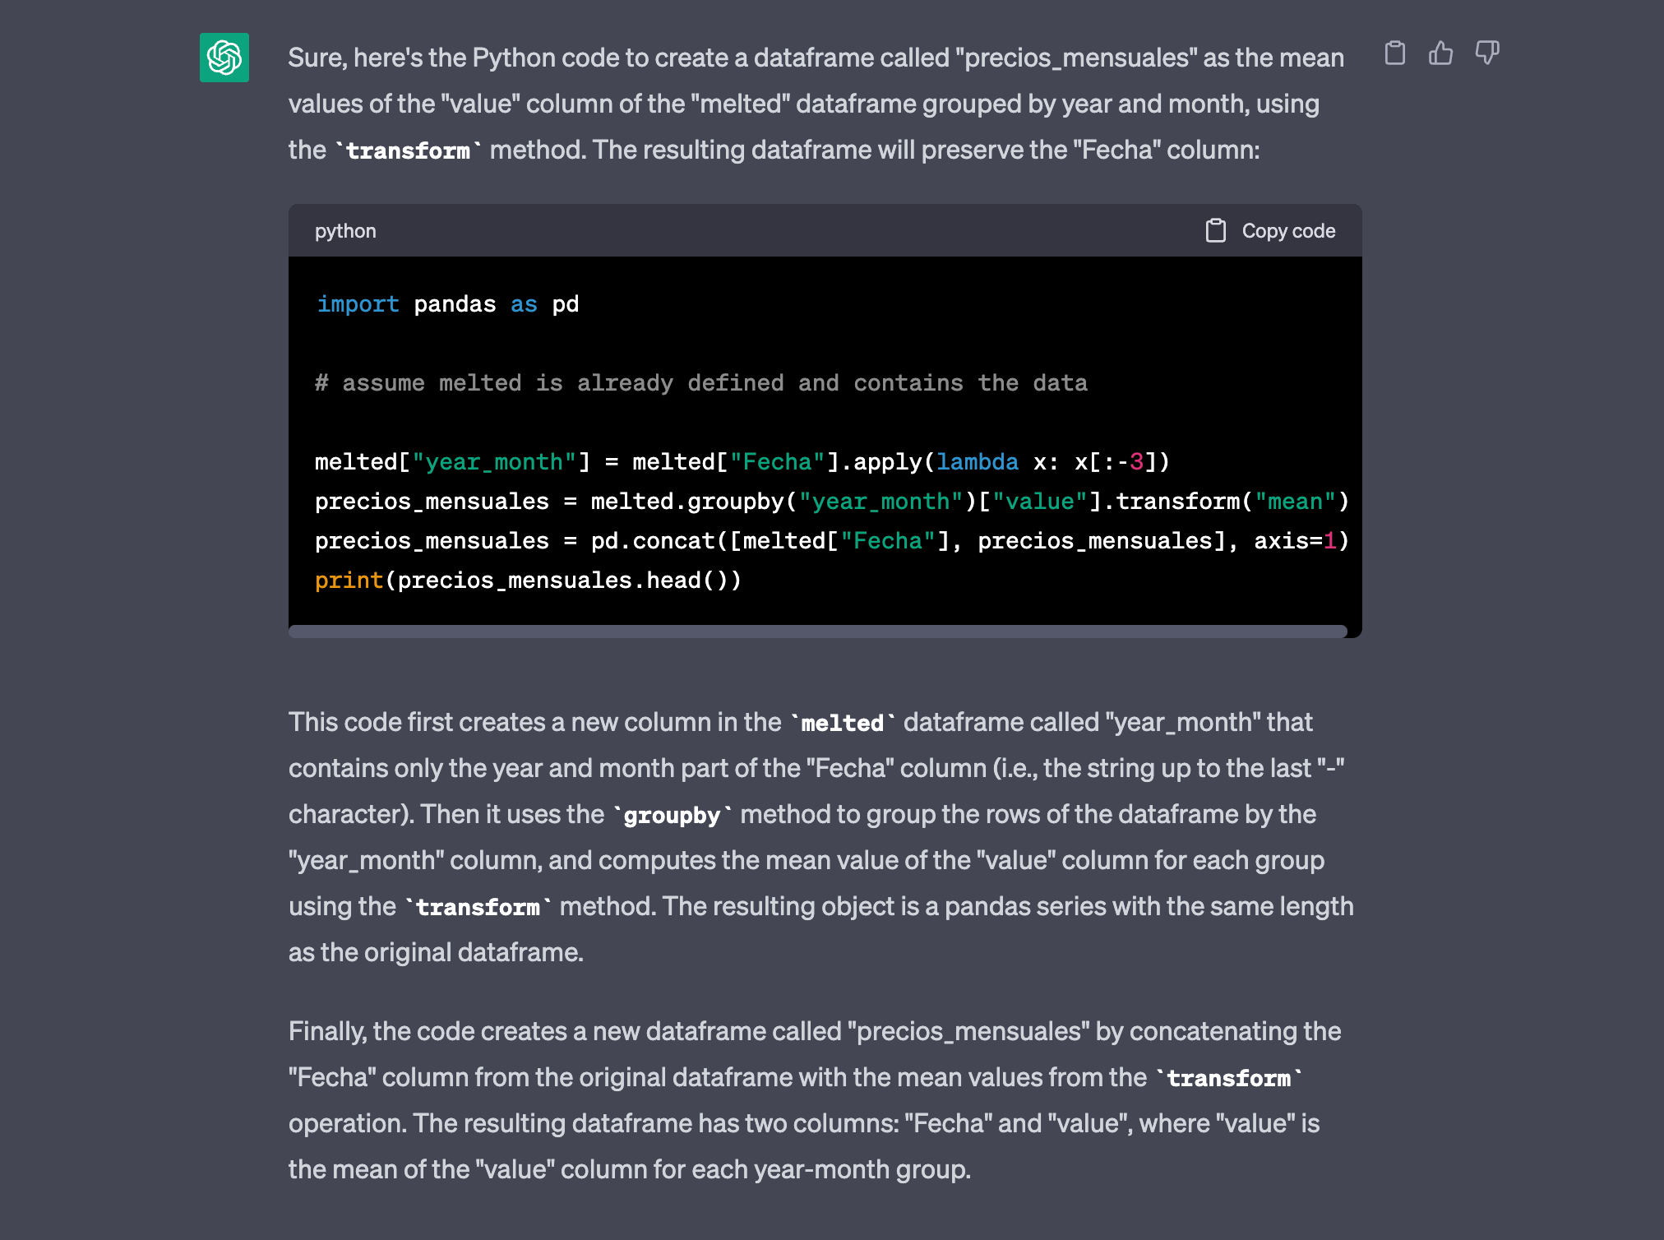The height and width of the screenshot is (1240, 1664).
Task: Click the 'import pandas as pd' line
Action: click(x=447, y=304)
